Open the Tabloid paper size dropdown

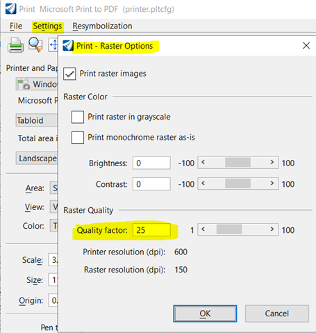point(37,120)
